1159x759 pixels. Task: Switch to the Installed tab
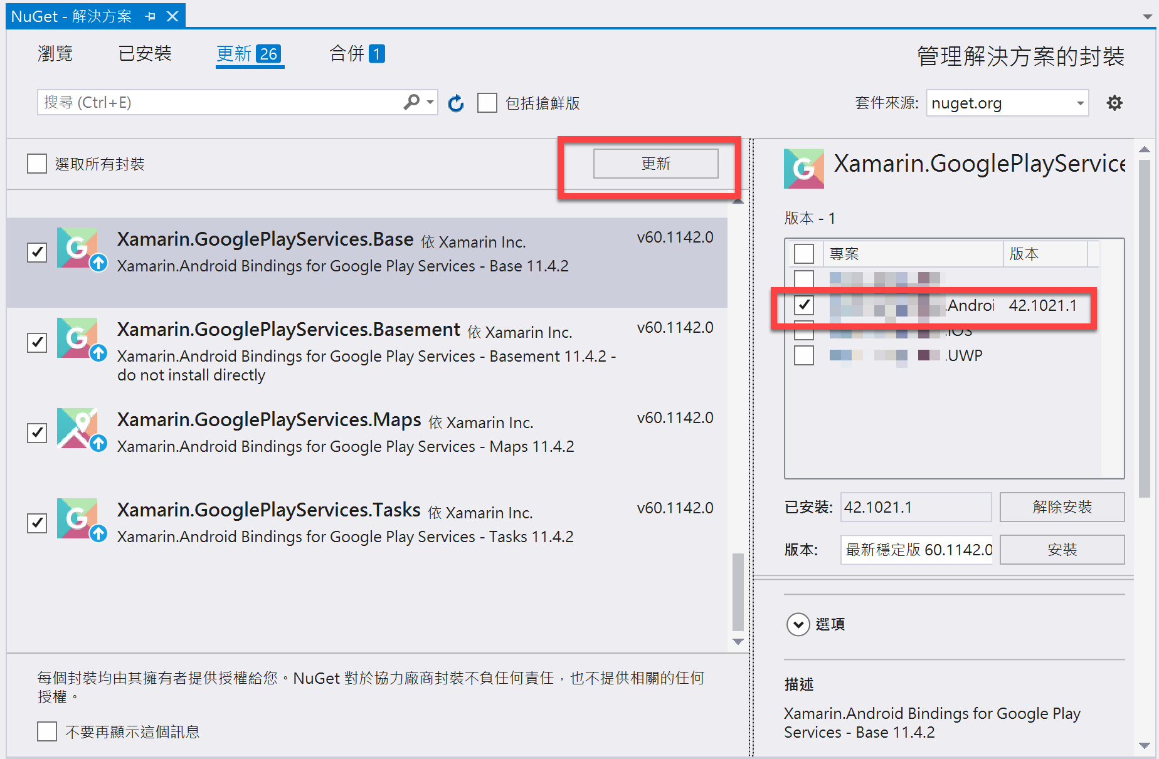click(x=145, y=54)
